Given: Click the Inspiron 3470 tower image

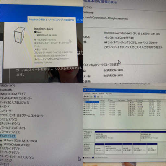Looking at the screenshot, I should tap(19, 35).
